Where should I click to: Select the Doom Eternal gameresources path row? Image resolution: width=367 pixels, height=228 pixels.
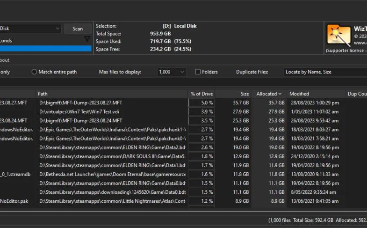point(113,174)
